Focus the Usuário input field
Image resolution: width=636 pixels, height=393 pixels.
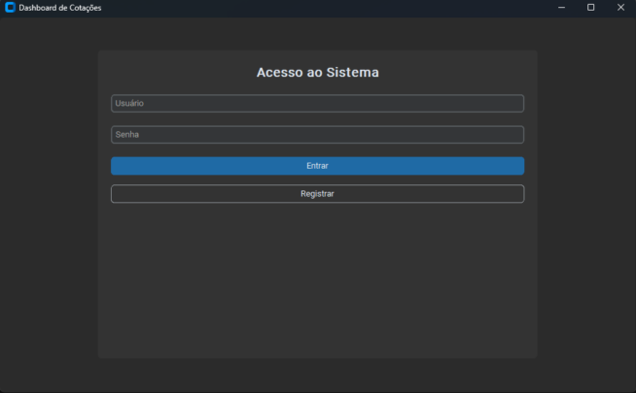(x=317, y=103)
